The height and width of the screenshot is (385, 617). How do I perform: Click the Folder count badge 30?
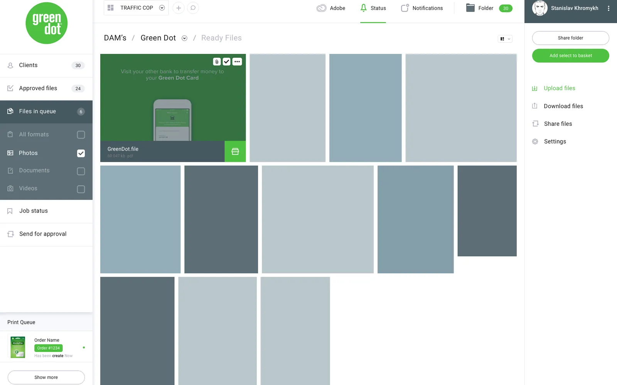pos(506,8)
